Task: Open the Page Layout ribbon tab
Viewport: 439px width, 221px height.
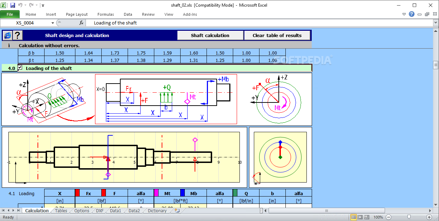Action: click(x=77, y=14)
